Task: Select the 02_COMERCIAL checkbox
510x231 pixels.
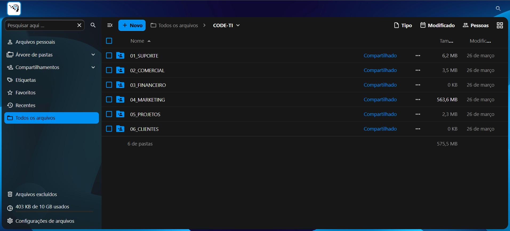Action: (109, 70)
